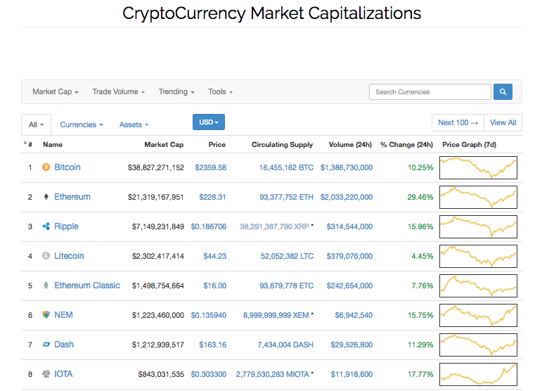Open the USD currency selector

pyautogui.click(x=209, y=122)
